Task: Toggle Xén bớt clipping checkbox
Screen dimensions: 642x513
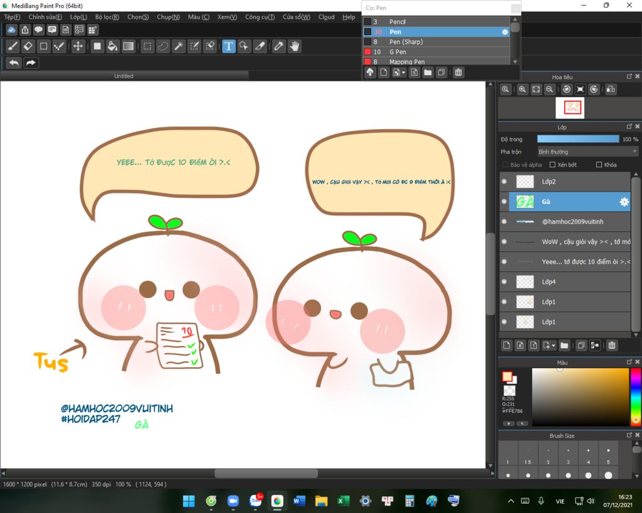Action: [552, 165]
